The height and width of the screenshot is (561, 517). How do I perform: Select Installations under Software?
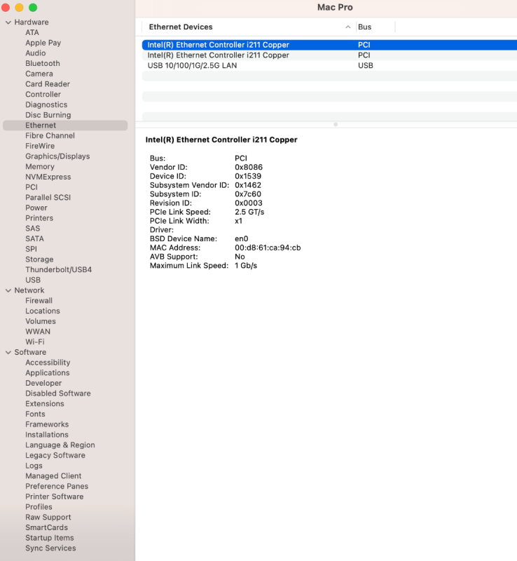click(x=46, y=435)
